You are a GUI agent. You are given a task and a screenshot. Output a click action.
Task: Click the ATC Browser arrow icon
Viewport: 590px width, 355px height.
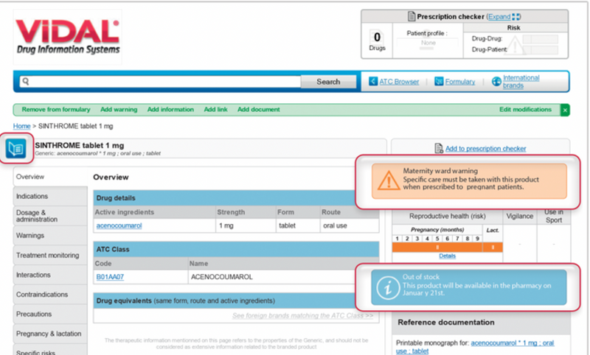click(373, 81)
